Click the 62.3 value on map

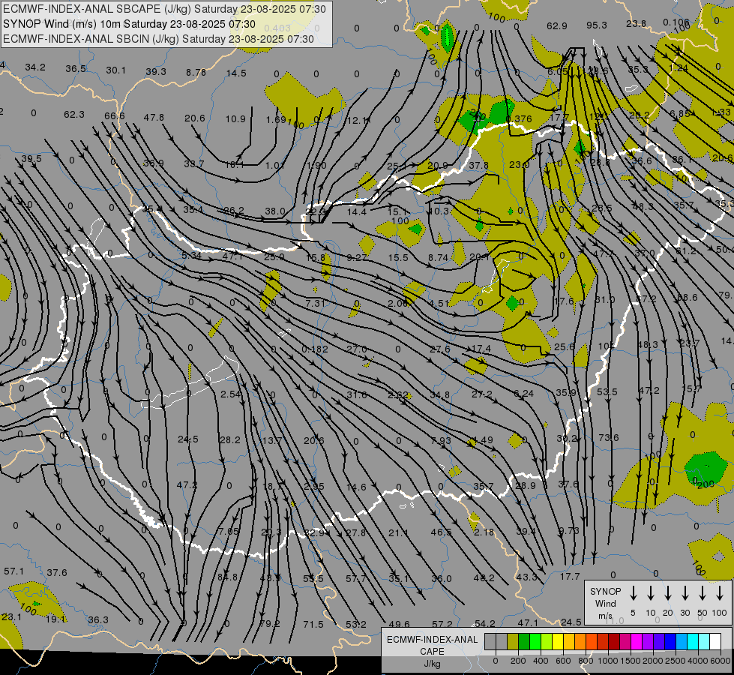(x=74, y=114)
